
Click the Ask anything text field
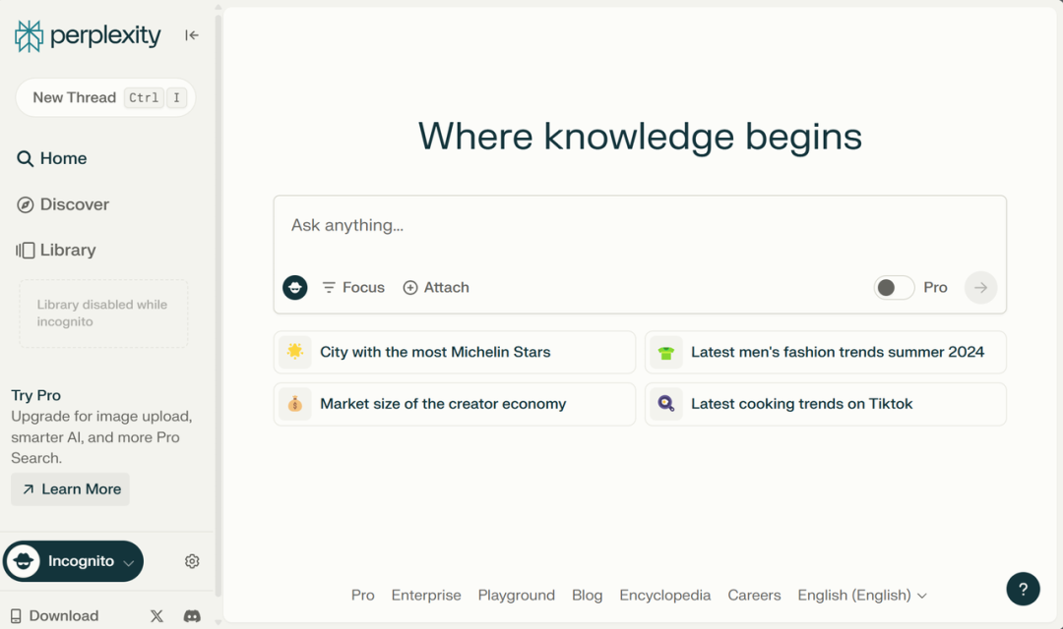click(640, 226)
